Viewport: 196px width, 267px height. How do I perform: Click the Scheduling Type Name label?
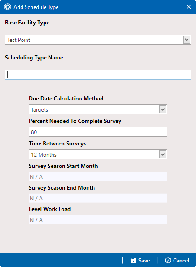tap(34, 58)
